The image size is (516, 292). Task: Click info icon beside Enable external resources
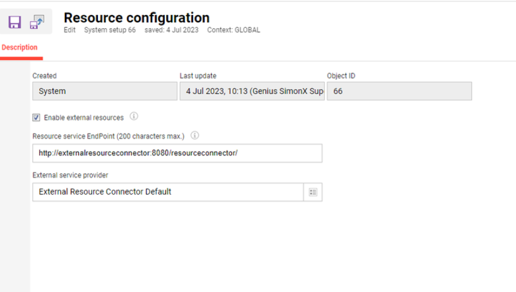(x=134, y=117)
